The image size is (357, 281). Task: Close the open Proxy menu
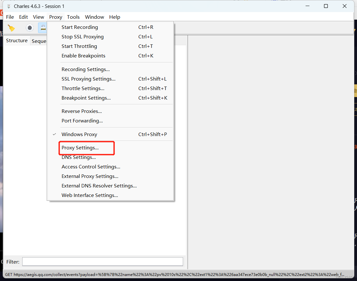point(56,17)
